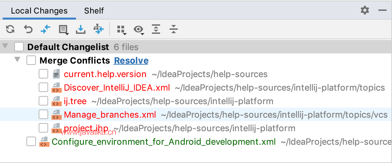Click the path ~/IdeaProjects/help-sources/intellij-platform/topics/vcs

(274, 114)
